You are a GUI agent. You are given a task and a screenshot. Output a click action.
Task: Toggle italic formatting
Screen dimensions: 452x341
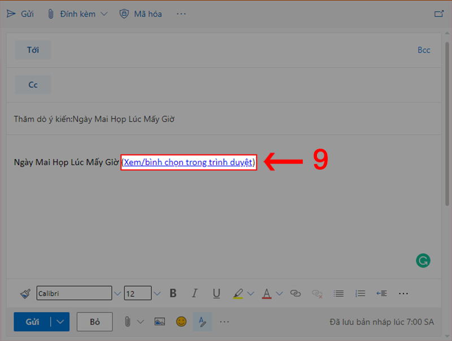coord(194,293)
